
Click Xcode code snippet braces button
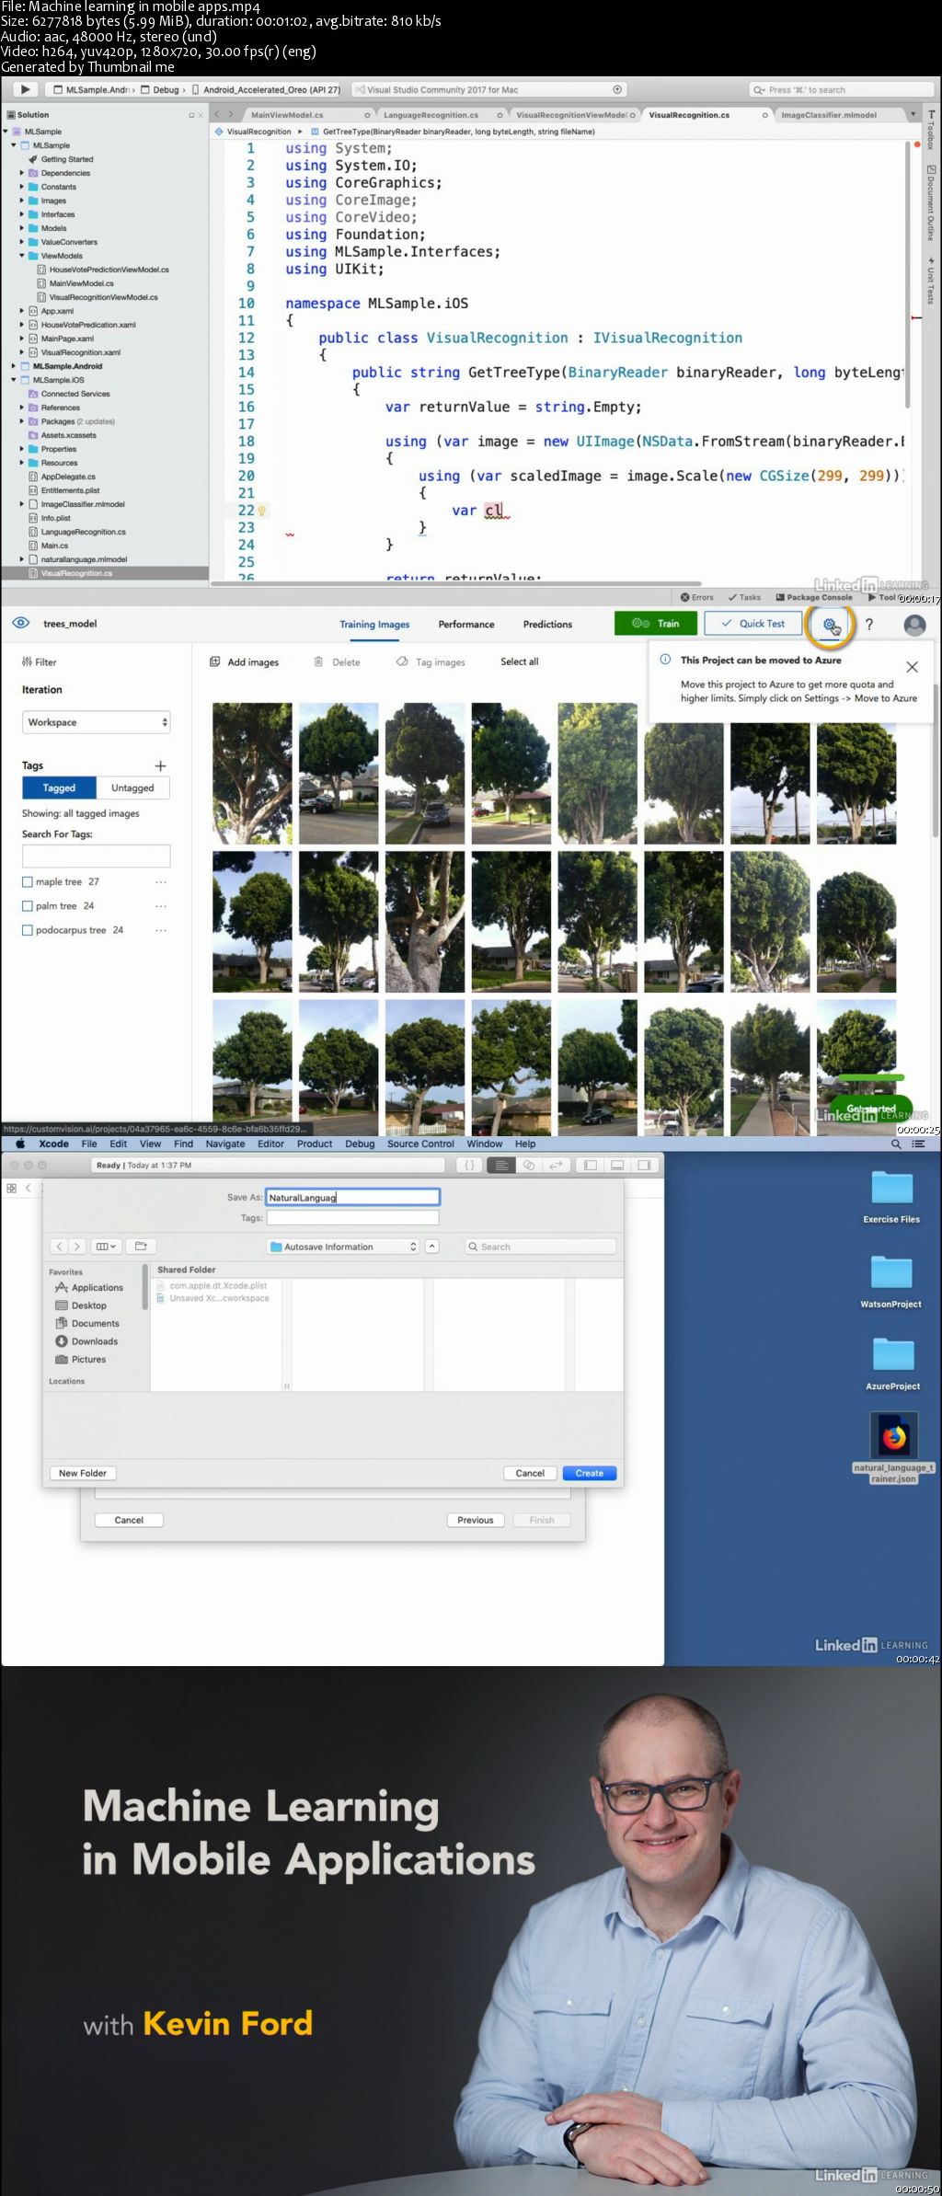469,1165
